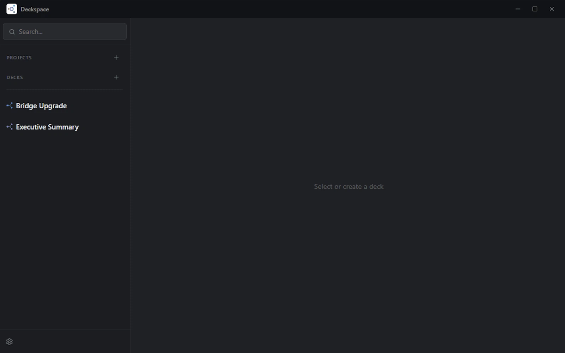Open settings via the gear icon
Image resolution: width=565 pixels, height=353 pixels.
10,342
